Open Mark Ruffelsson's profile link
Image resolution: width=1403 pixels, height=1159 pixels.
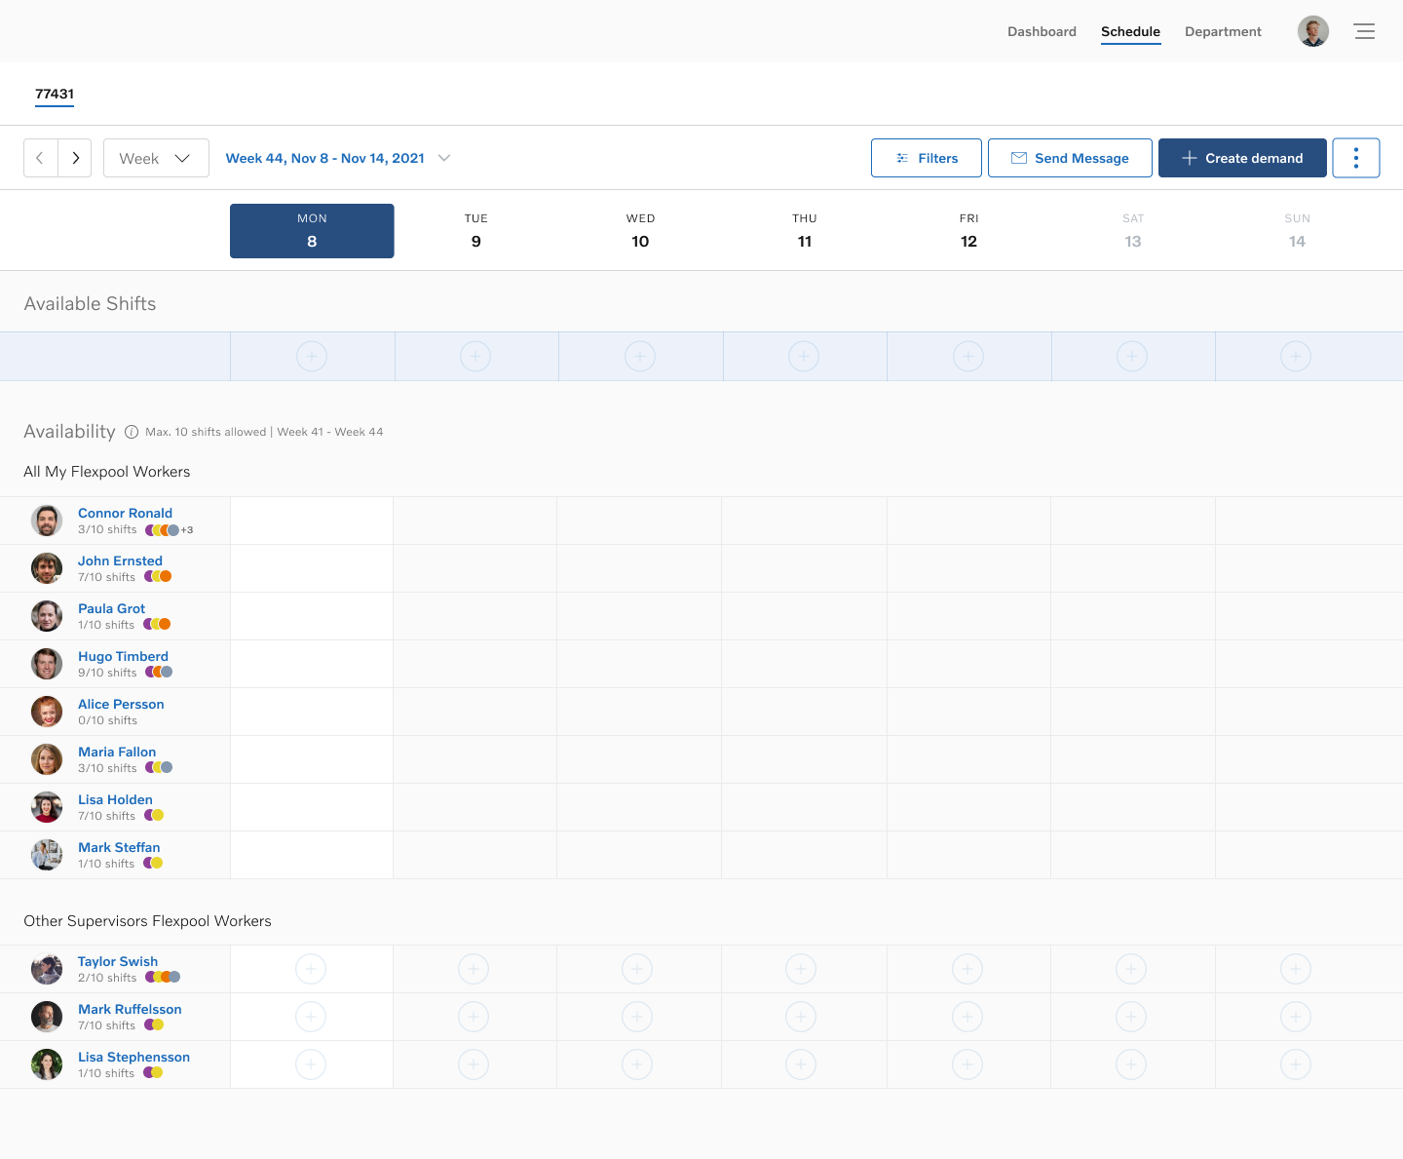click(130, 1009)
